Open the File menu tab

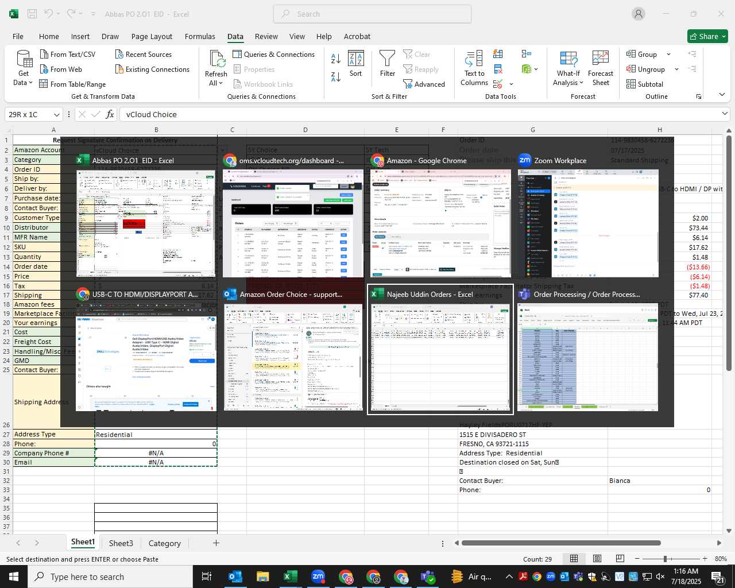pyautogui.click(x=18, y=36)
